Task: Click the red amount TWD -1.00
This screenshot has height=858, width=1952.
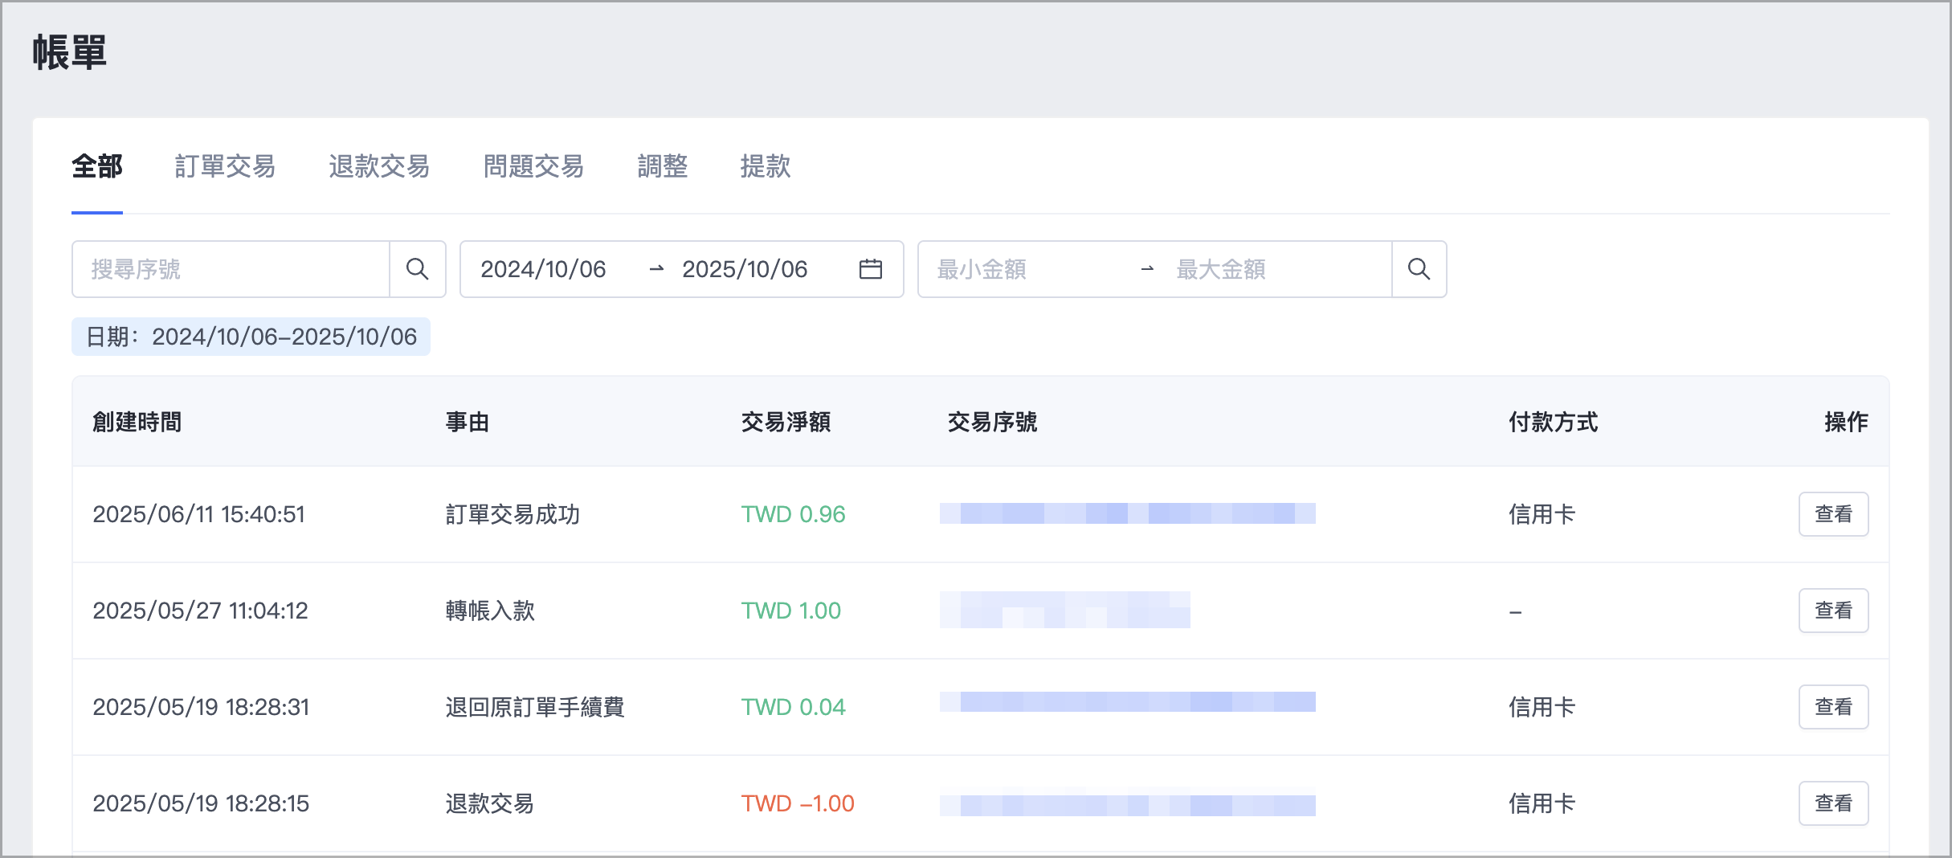Action: 798,803
